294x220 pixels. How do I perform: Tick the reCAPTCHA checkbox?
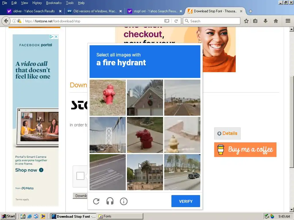pyautogui.click(x=80, y=176)
